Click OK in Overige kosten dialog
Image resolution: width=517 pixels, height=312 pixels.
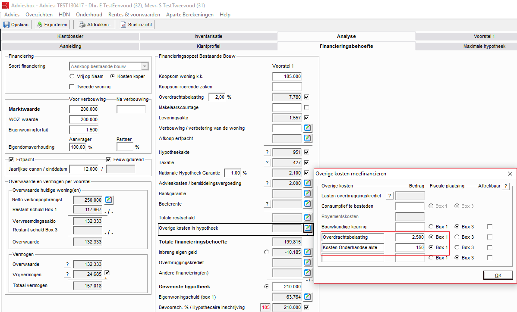[x=498, y=275]
